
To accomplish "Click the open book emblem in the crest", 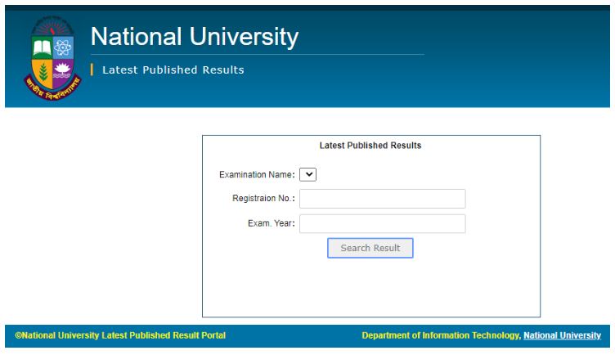I will [41, 47].
